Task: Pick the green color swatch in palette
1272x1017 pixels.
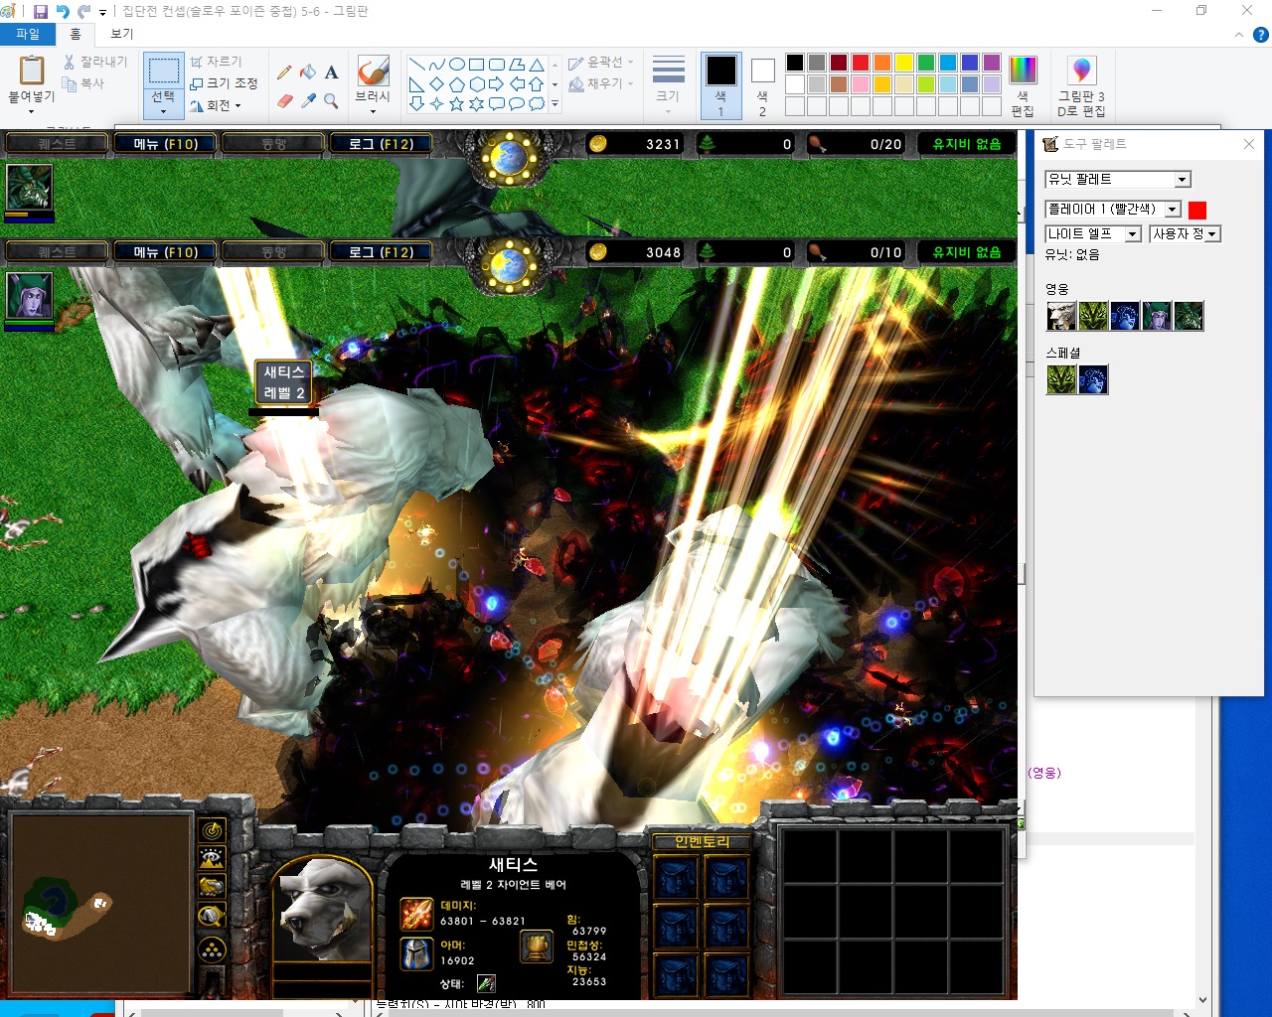Action: click(926, 63)
